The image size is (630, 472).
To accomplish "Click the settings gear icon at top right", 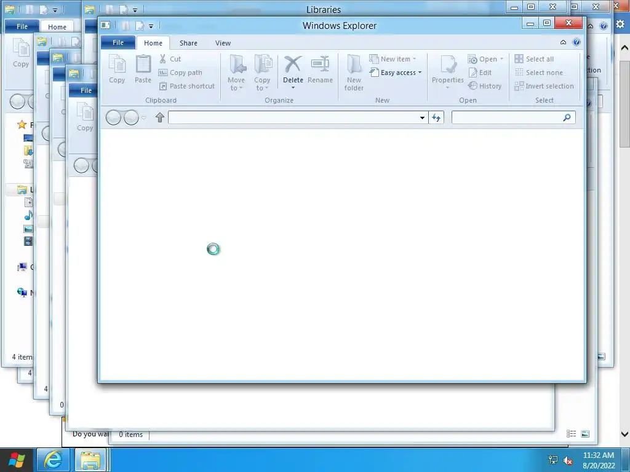I will click(x=620, y=24).
